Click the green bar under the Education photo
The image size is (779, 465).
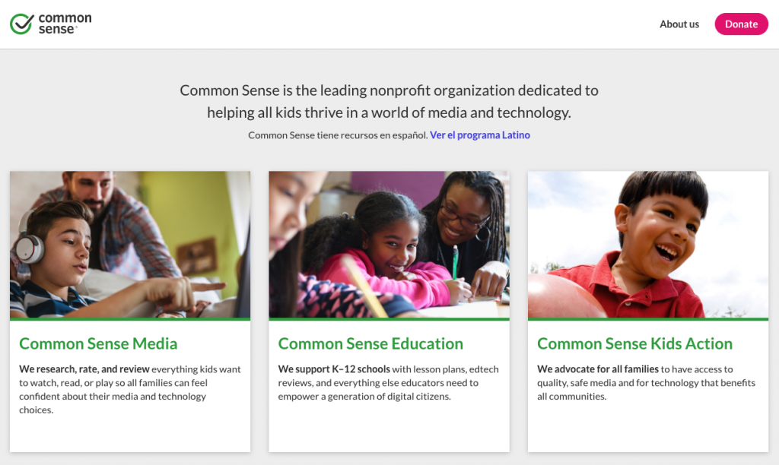[x=389, y=319]
